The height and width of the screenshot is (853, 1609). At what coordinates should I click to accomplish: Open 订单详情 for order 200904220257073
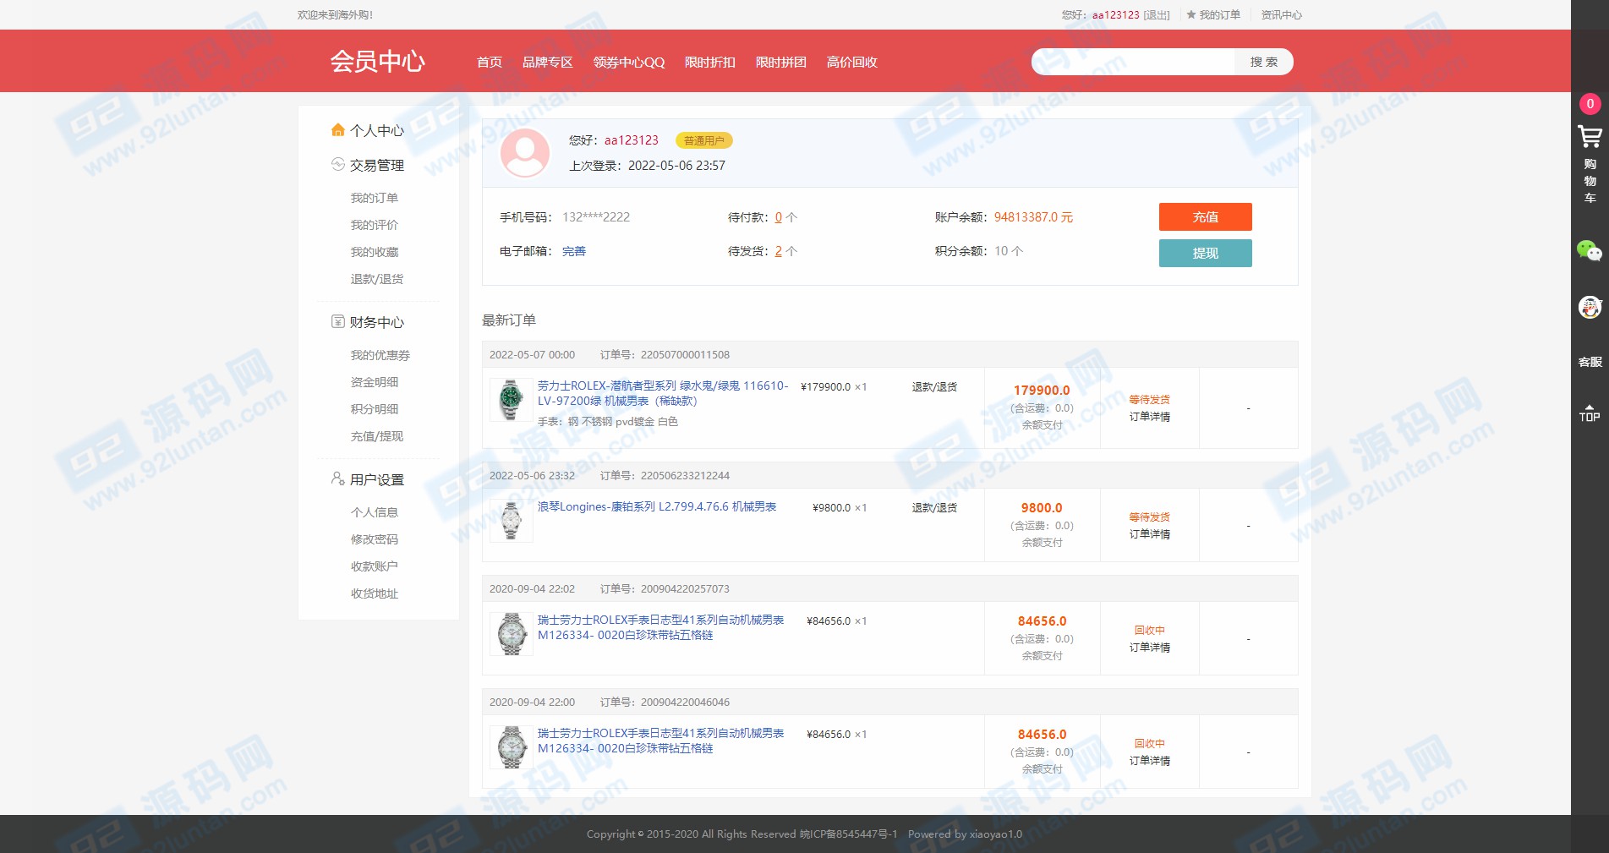pyautogui.click(x=1150, y=648)
